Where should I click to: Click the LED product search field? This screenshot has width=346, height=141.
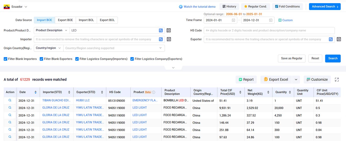point(114,31)
